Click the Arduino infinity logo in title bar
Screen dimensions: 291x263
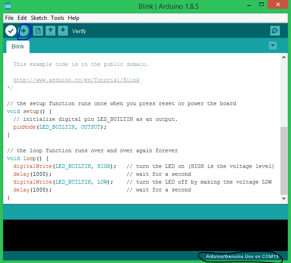pos(8,6)
